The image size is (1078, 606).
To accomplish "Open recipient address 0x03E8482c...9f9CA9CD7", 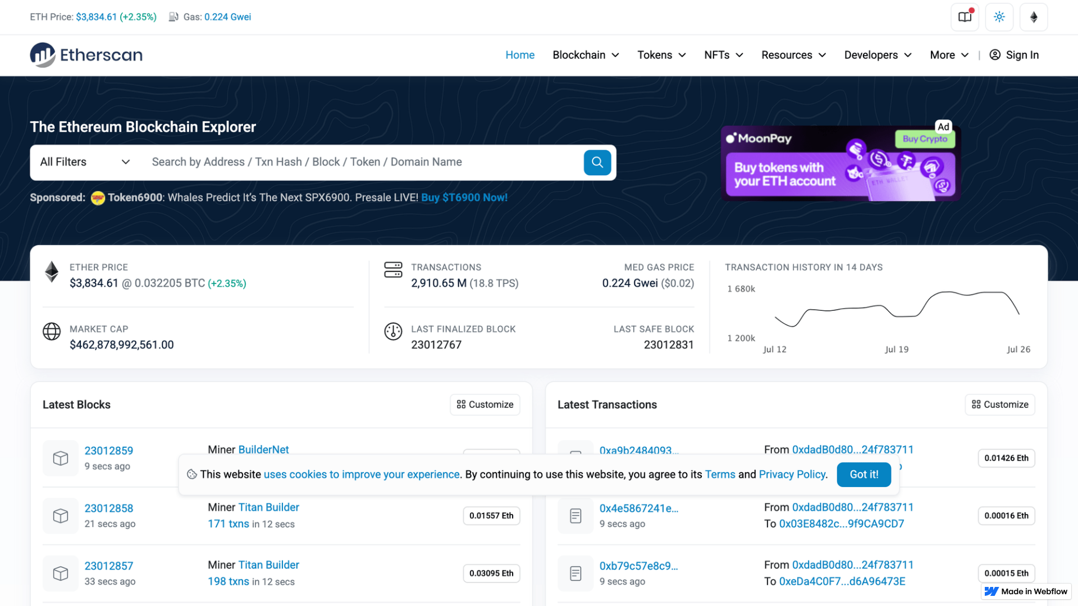I will pos(842,524).
